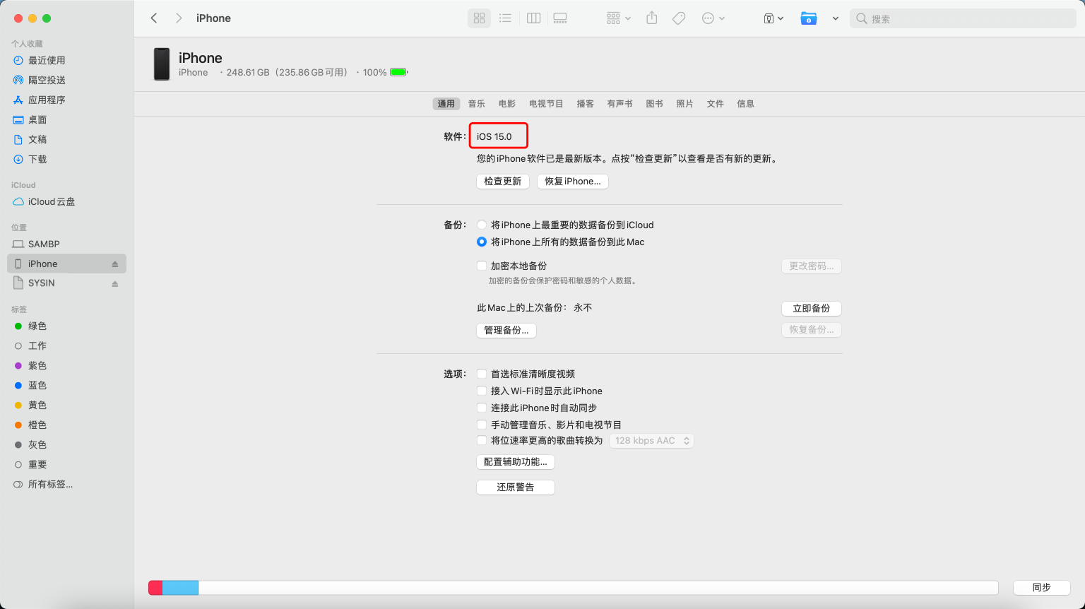Go forward with the right chevron
The height and width of the screenshot is (609, 1085).
(179, 18)
